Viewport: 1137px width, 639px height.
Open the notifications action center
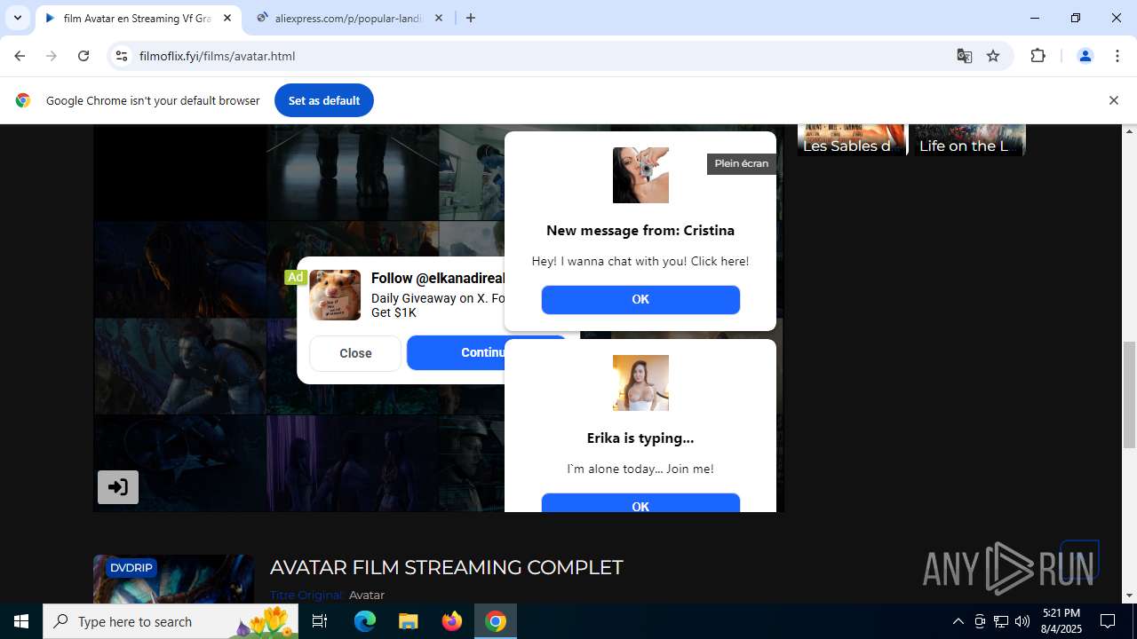pos(1108,621)
